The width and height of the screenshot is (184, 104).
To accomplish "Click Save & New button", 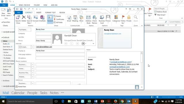I will click(x=29, y=19).
